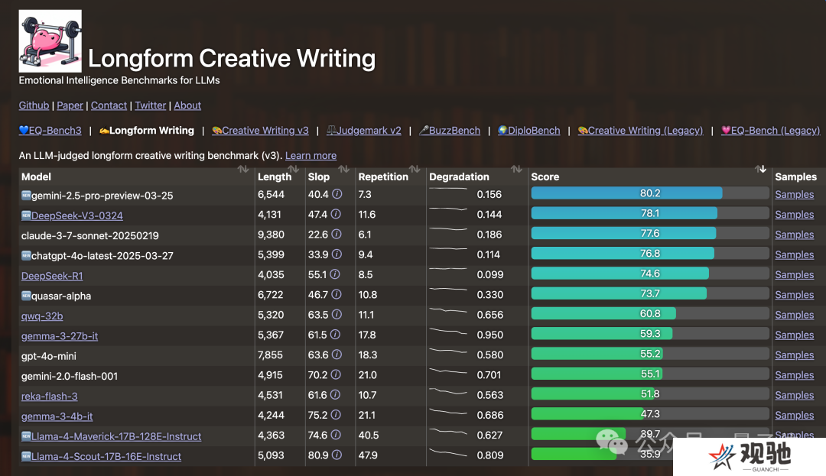Image resolution: width=826 pixels, height=476 pixels.
Task: Click the degradation sparkline beside 0.950
Action: [447, 332]
